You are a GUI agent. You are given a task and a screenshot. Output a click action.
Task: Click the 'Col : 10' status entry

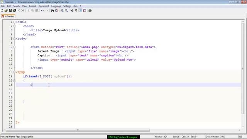[x=185, y=137]
